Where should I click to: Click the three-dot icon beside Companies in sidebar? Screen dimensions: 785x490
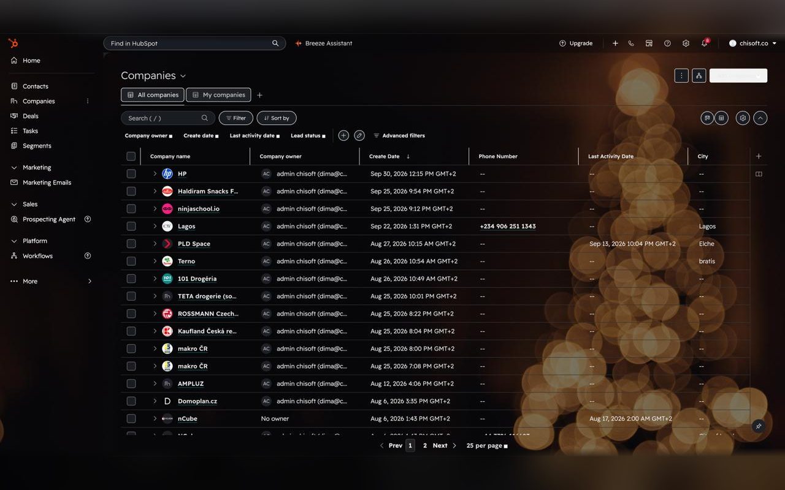tap(88, 101)
